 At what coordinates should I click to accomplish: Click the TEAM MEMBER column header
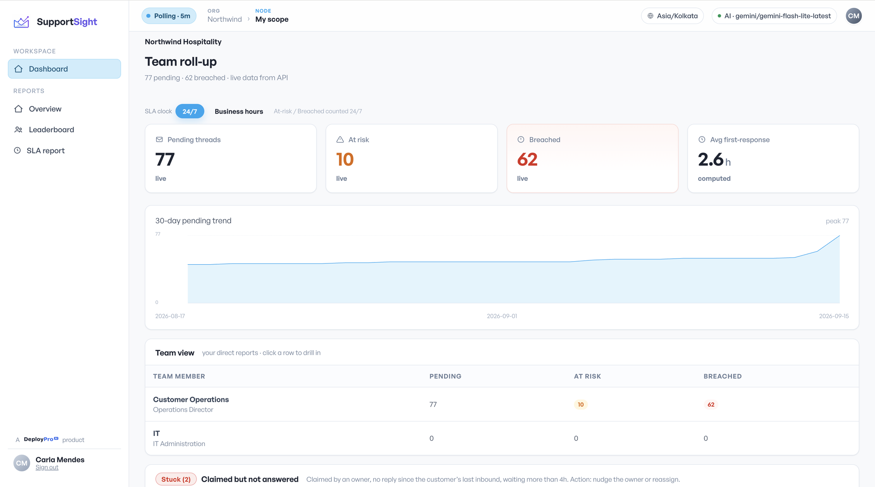(179, 376)
